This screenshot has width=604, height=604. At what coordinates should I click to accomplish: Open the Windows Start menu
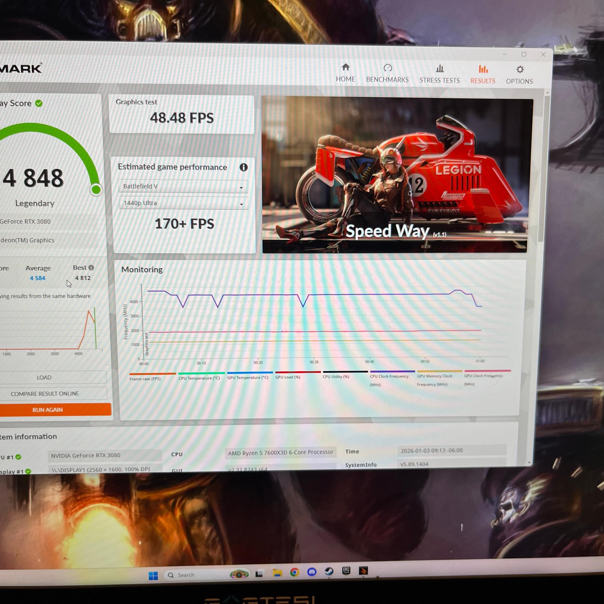point(153,576)
